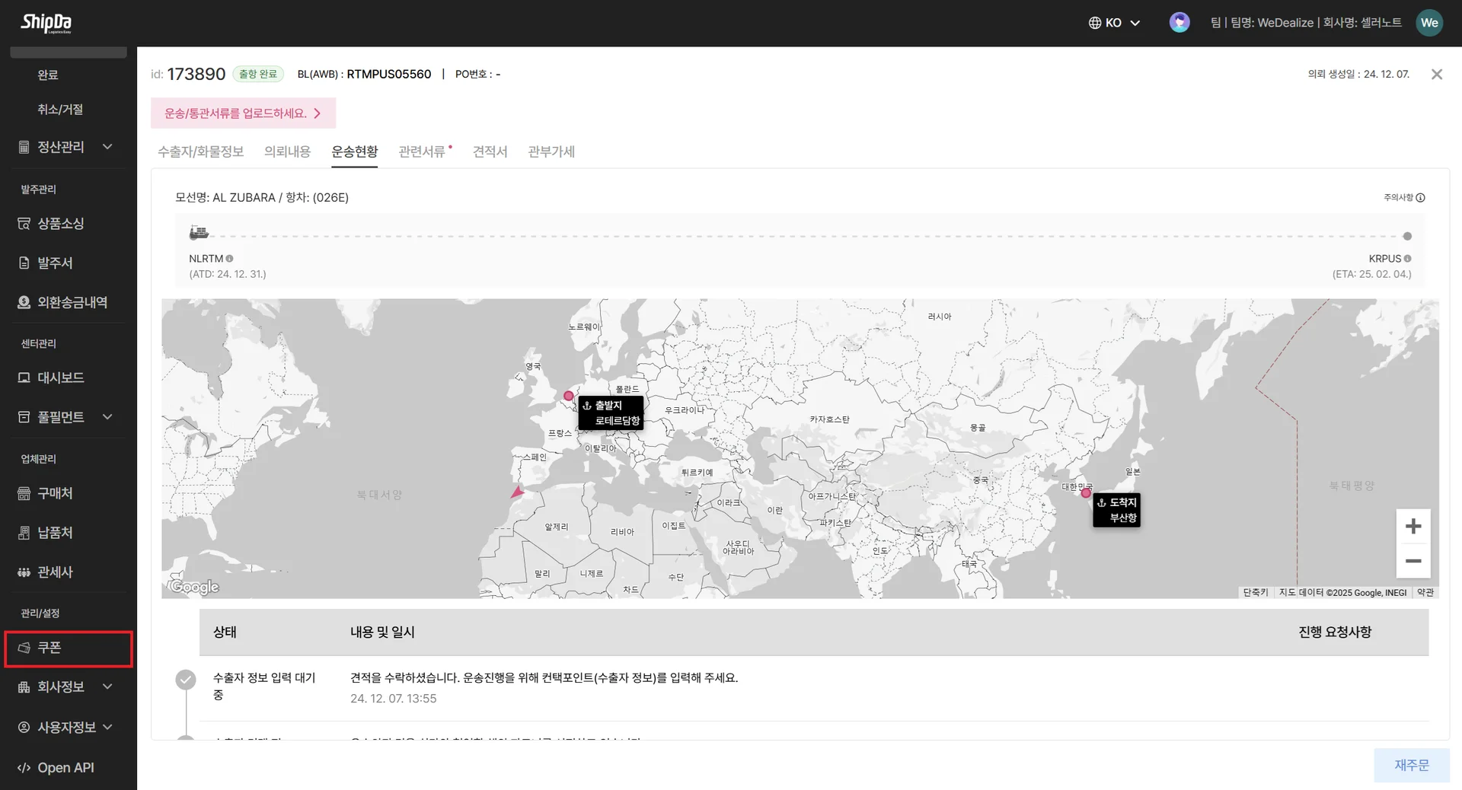Image resolution: width=1462 pixels, height=790 pixels.
Task: Open the 운송/통관서류 업로드 link
Action: tap(243, 113)
